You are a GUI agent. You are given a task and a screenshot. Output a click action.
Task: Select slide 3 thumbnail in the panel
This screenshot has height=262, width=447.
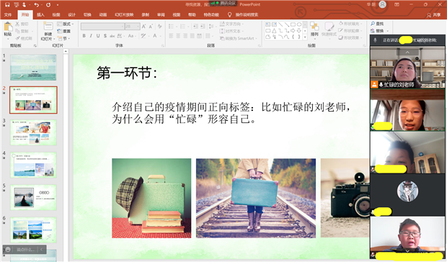click(x=33, y=132)
